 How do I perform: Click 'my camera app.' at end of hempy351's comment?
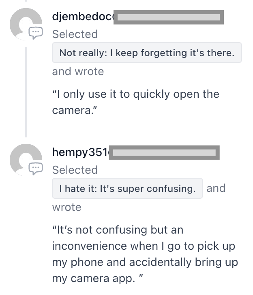tap(94, 278)
